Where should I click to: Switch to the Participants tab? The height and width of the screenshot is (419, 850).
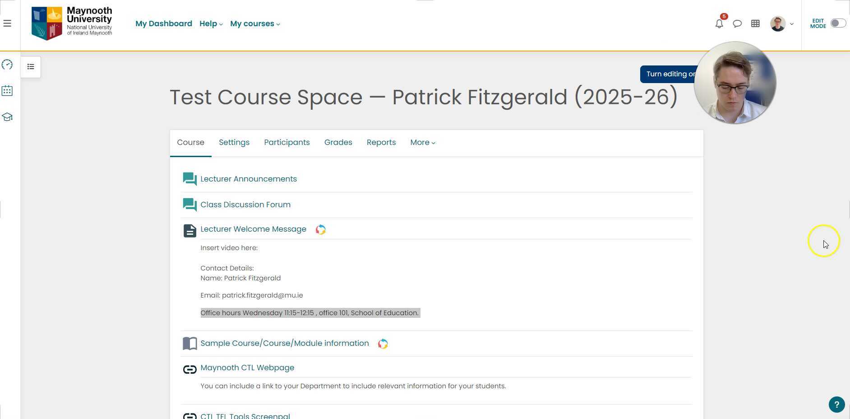[x=287, y=143]
